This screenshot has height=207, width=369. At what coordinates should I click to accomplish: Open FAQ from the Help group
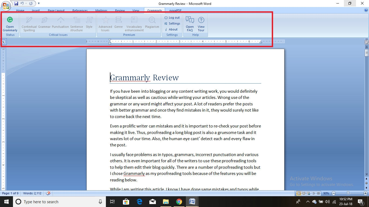(x=190, y=20)
